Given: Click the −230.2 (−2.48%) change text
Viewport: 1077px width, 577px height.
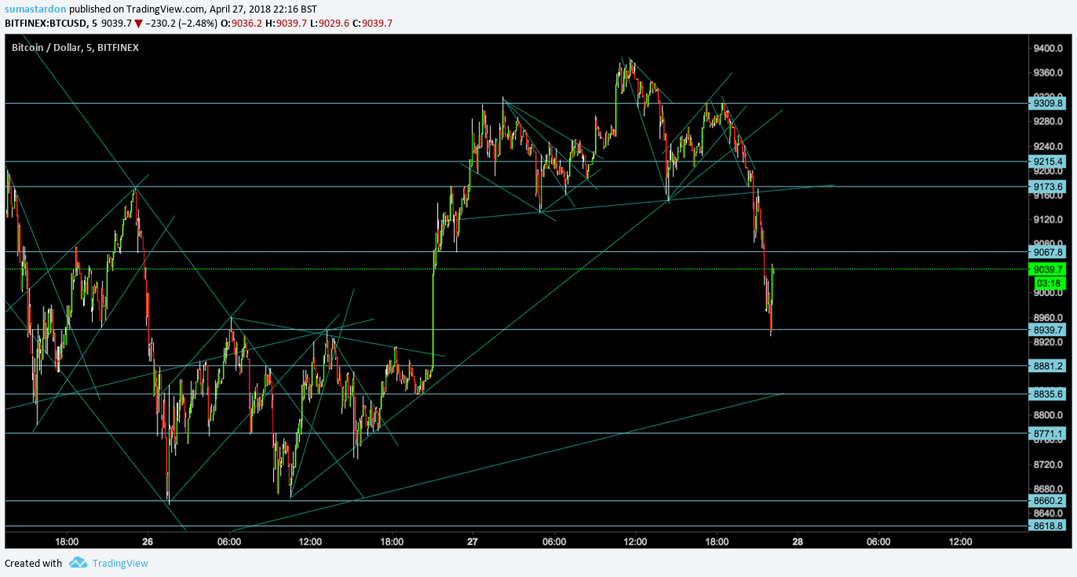Looking at the screenshot, I should [180, 23].
